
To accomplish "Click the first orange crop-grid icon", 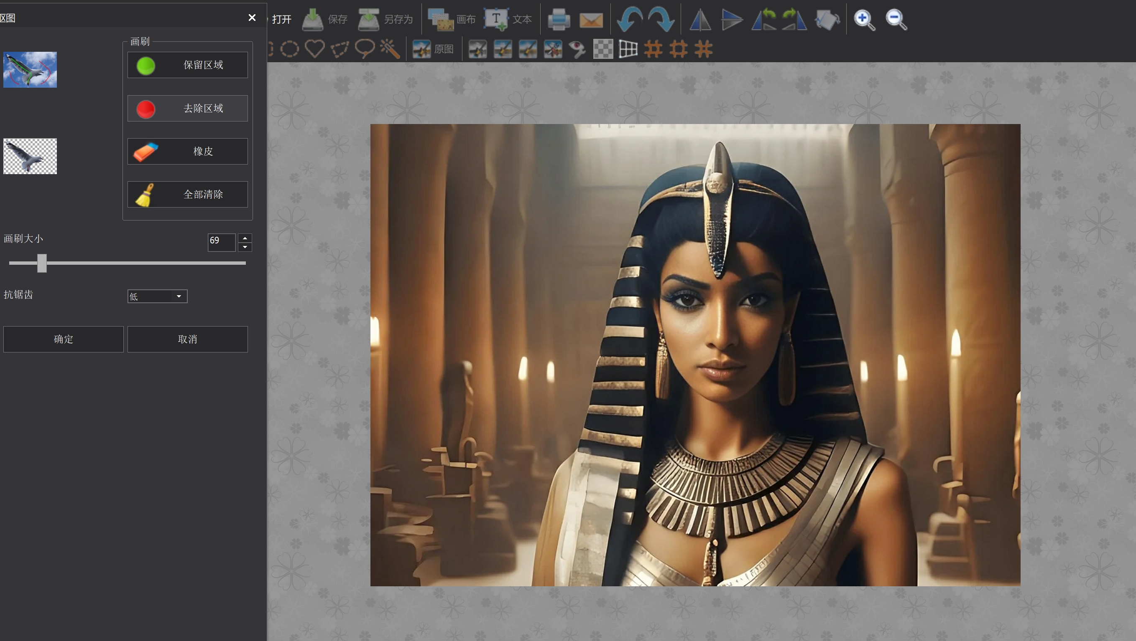I will pyautogui.click(x=653, y=49).
